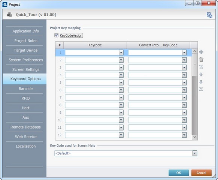Screen dimensions: 218x180
Task: Expand Keycode dropdown in row 1
Action: [121, 52]
